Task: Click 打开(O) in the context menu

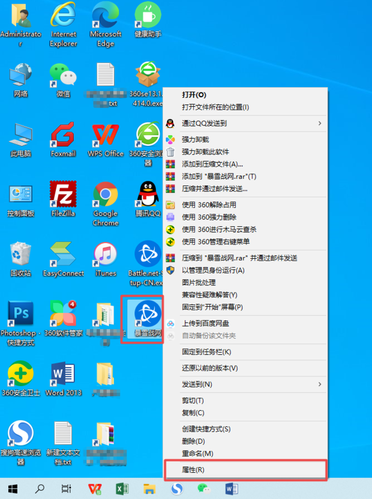Action: (x=245, y=95)
